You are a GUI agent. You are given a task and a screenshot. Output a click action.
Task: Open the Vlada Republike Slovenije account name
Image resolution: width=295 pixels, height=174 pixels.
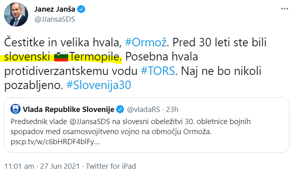click(68, 109)
